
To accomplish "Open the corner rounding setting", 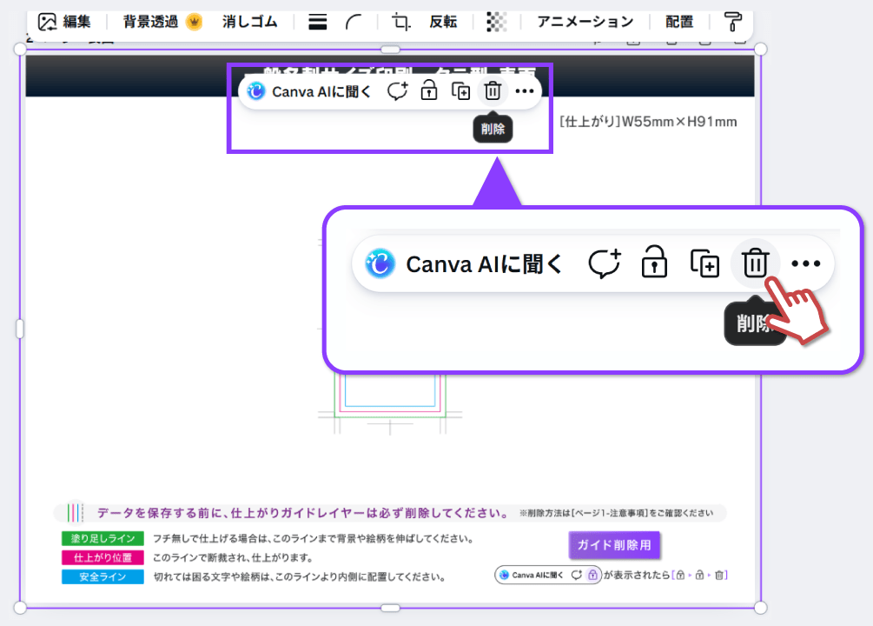I will (354, 23).
